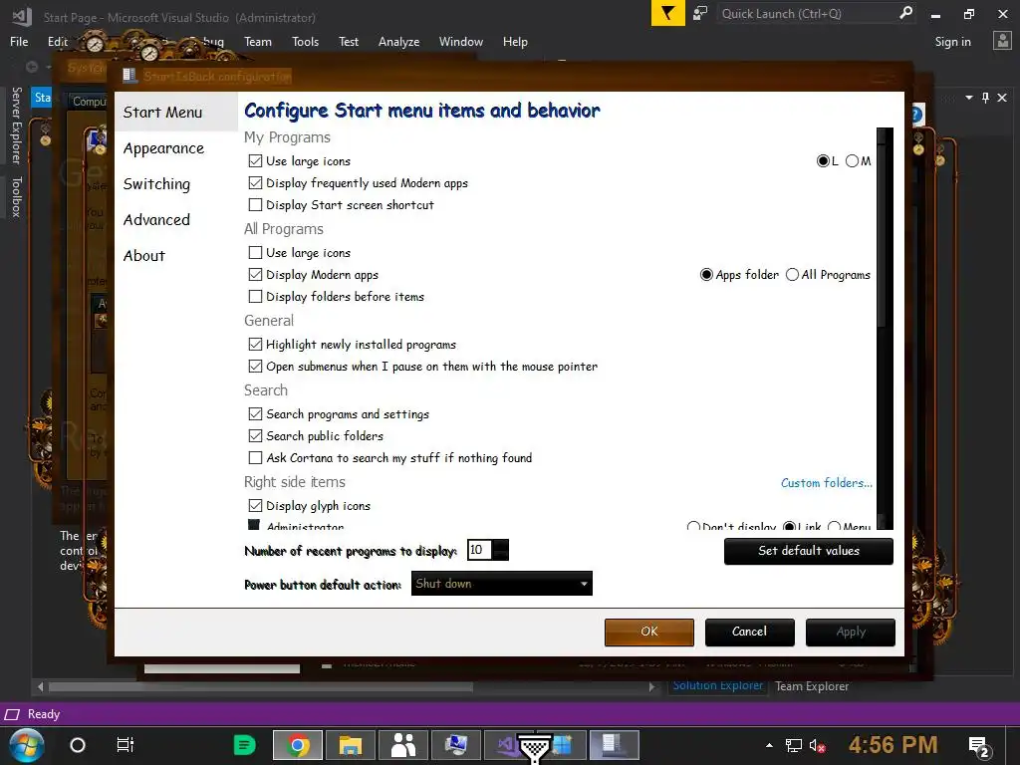1020x765 pixels.
Task: Open the Custom folders link
Action: tap(826, 483)
